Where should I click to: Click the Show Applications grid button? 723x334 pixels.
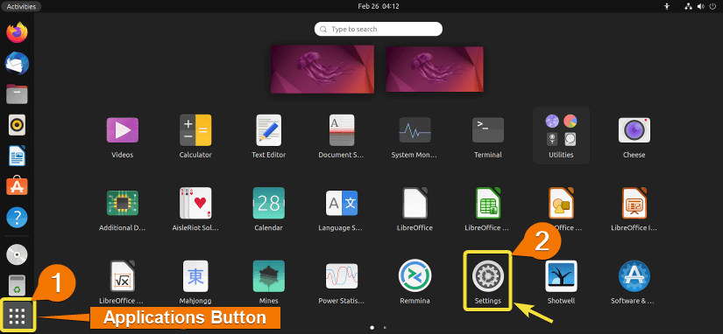18,316
